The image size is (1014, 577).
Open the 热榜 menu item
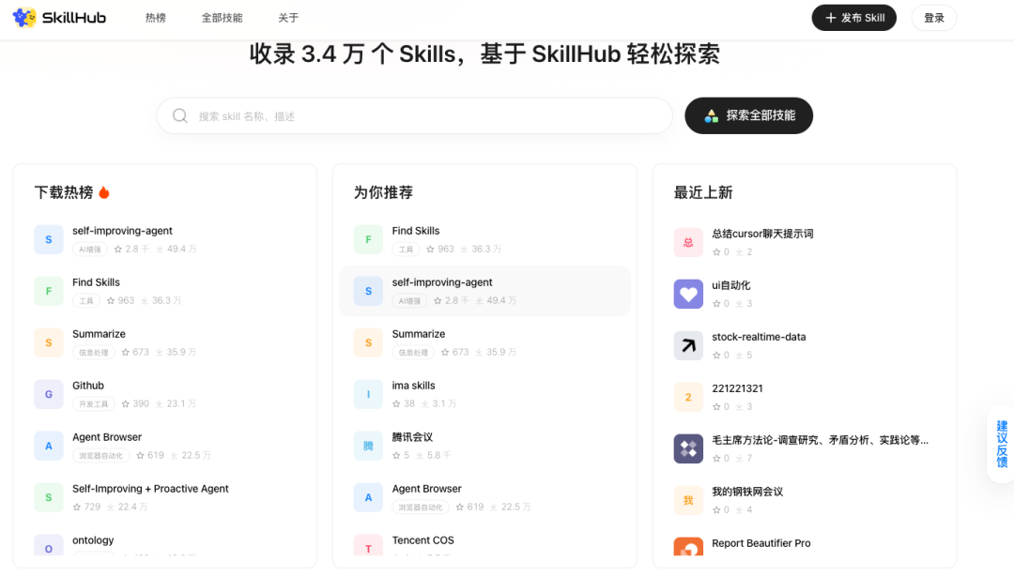tap(155, 18)
